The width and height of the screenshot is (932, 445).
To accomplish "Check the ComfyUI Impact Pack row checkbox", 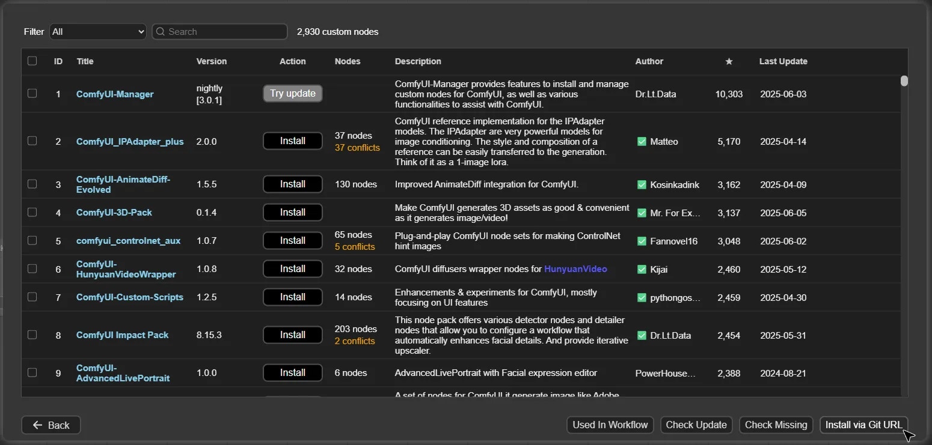I will click(x=32, y=335).
